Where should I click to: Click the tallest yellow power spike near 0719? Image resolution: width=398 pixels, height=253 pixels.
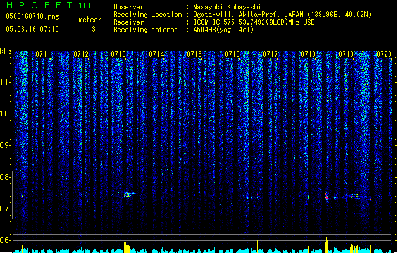(x=326, y=245)
